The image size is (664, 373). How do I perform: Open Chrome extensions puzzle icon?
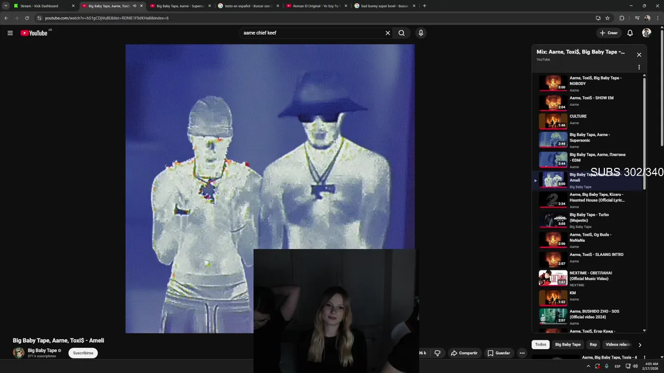click(622, 18)
